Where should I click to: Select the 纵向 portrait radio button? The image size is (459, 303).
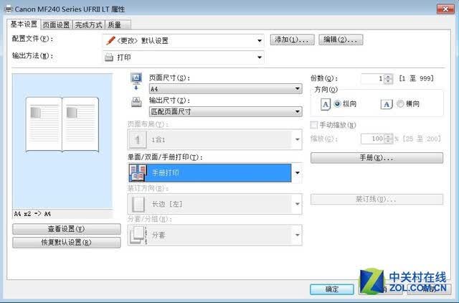[x=338, y=103]
